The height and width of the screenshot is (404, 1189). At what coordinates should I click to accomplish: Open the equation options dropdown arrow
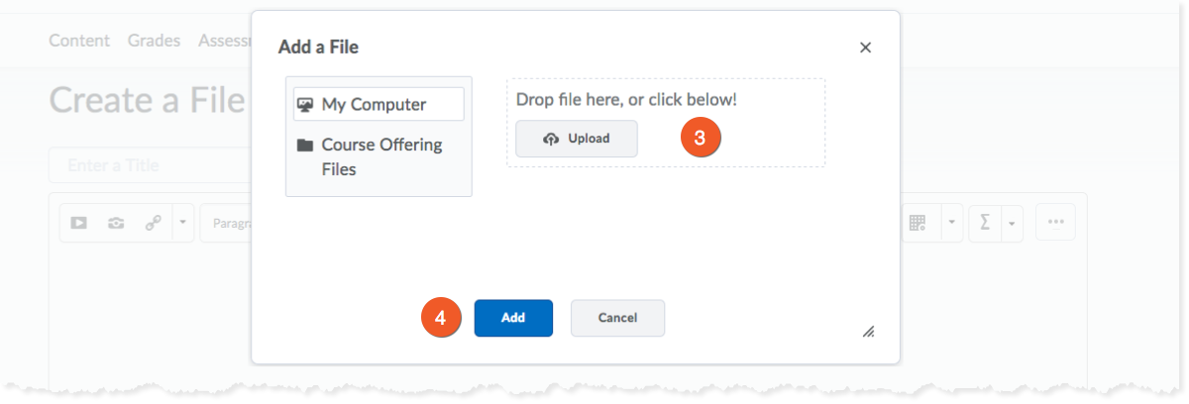click(x=1011, y=224)
